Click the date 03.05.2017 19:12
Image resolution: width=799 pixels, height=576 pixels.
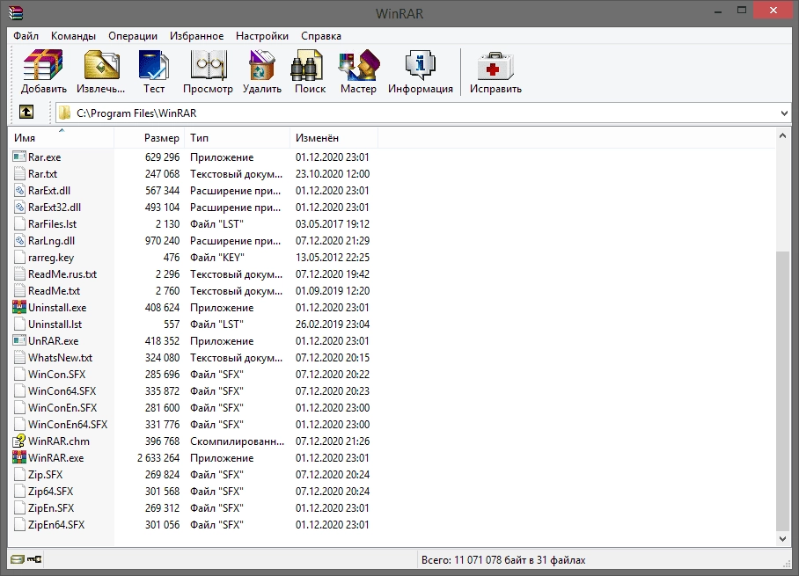coord(333,224)
